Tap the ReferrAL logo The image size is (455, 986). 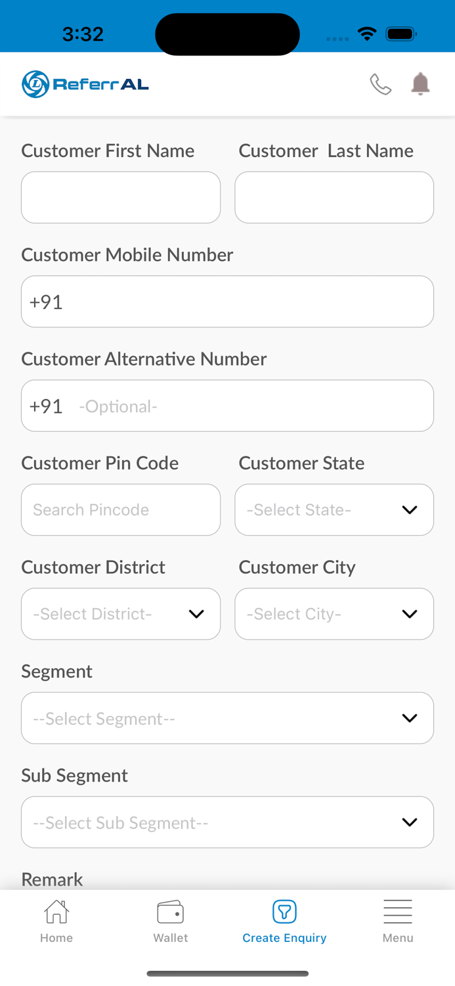85,84
